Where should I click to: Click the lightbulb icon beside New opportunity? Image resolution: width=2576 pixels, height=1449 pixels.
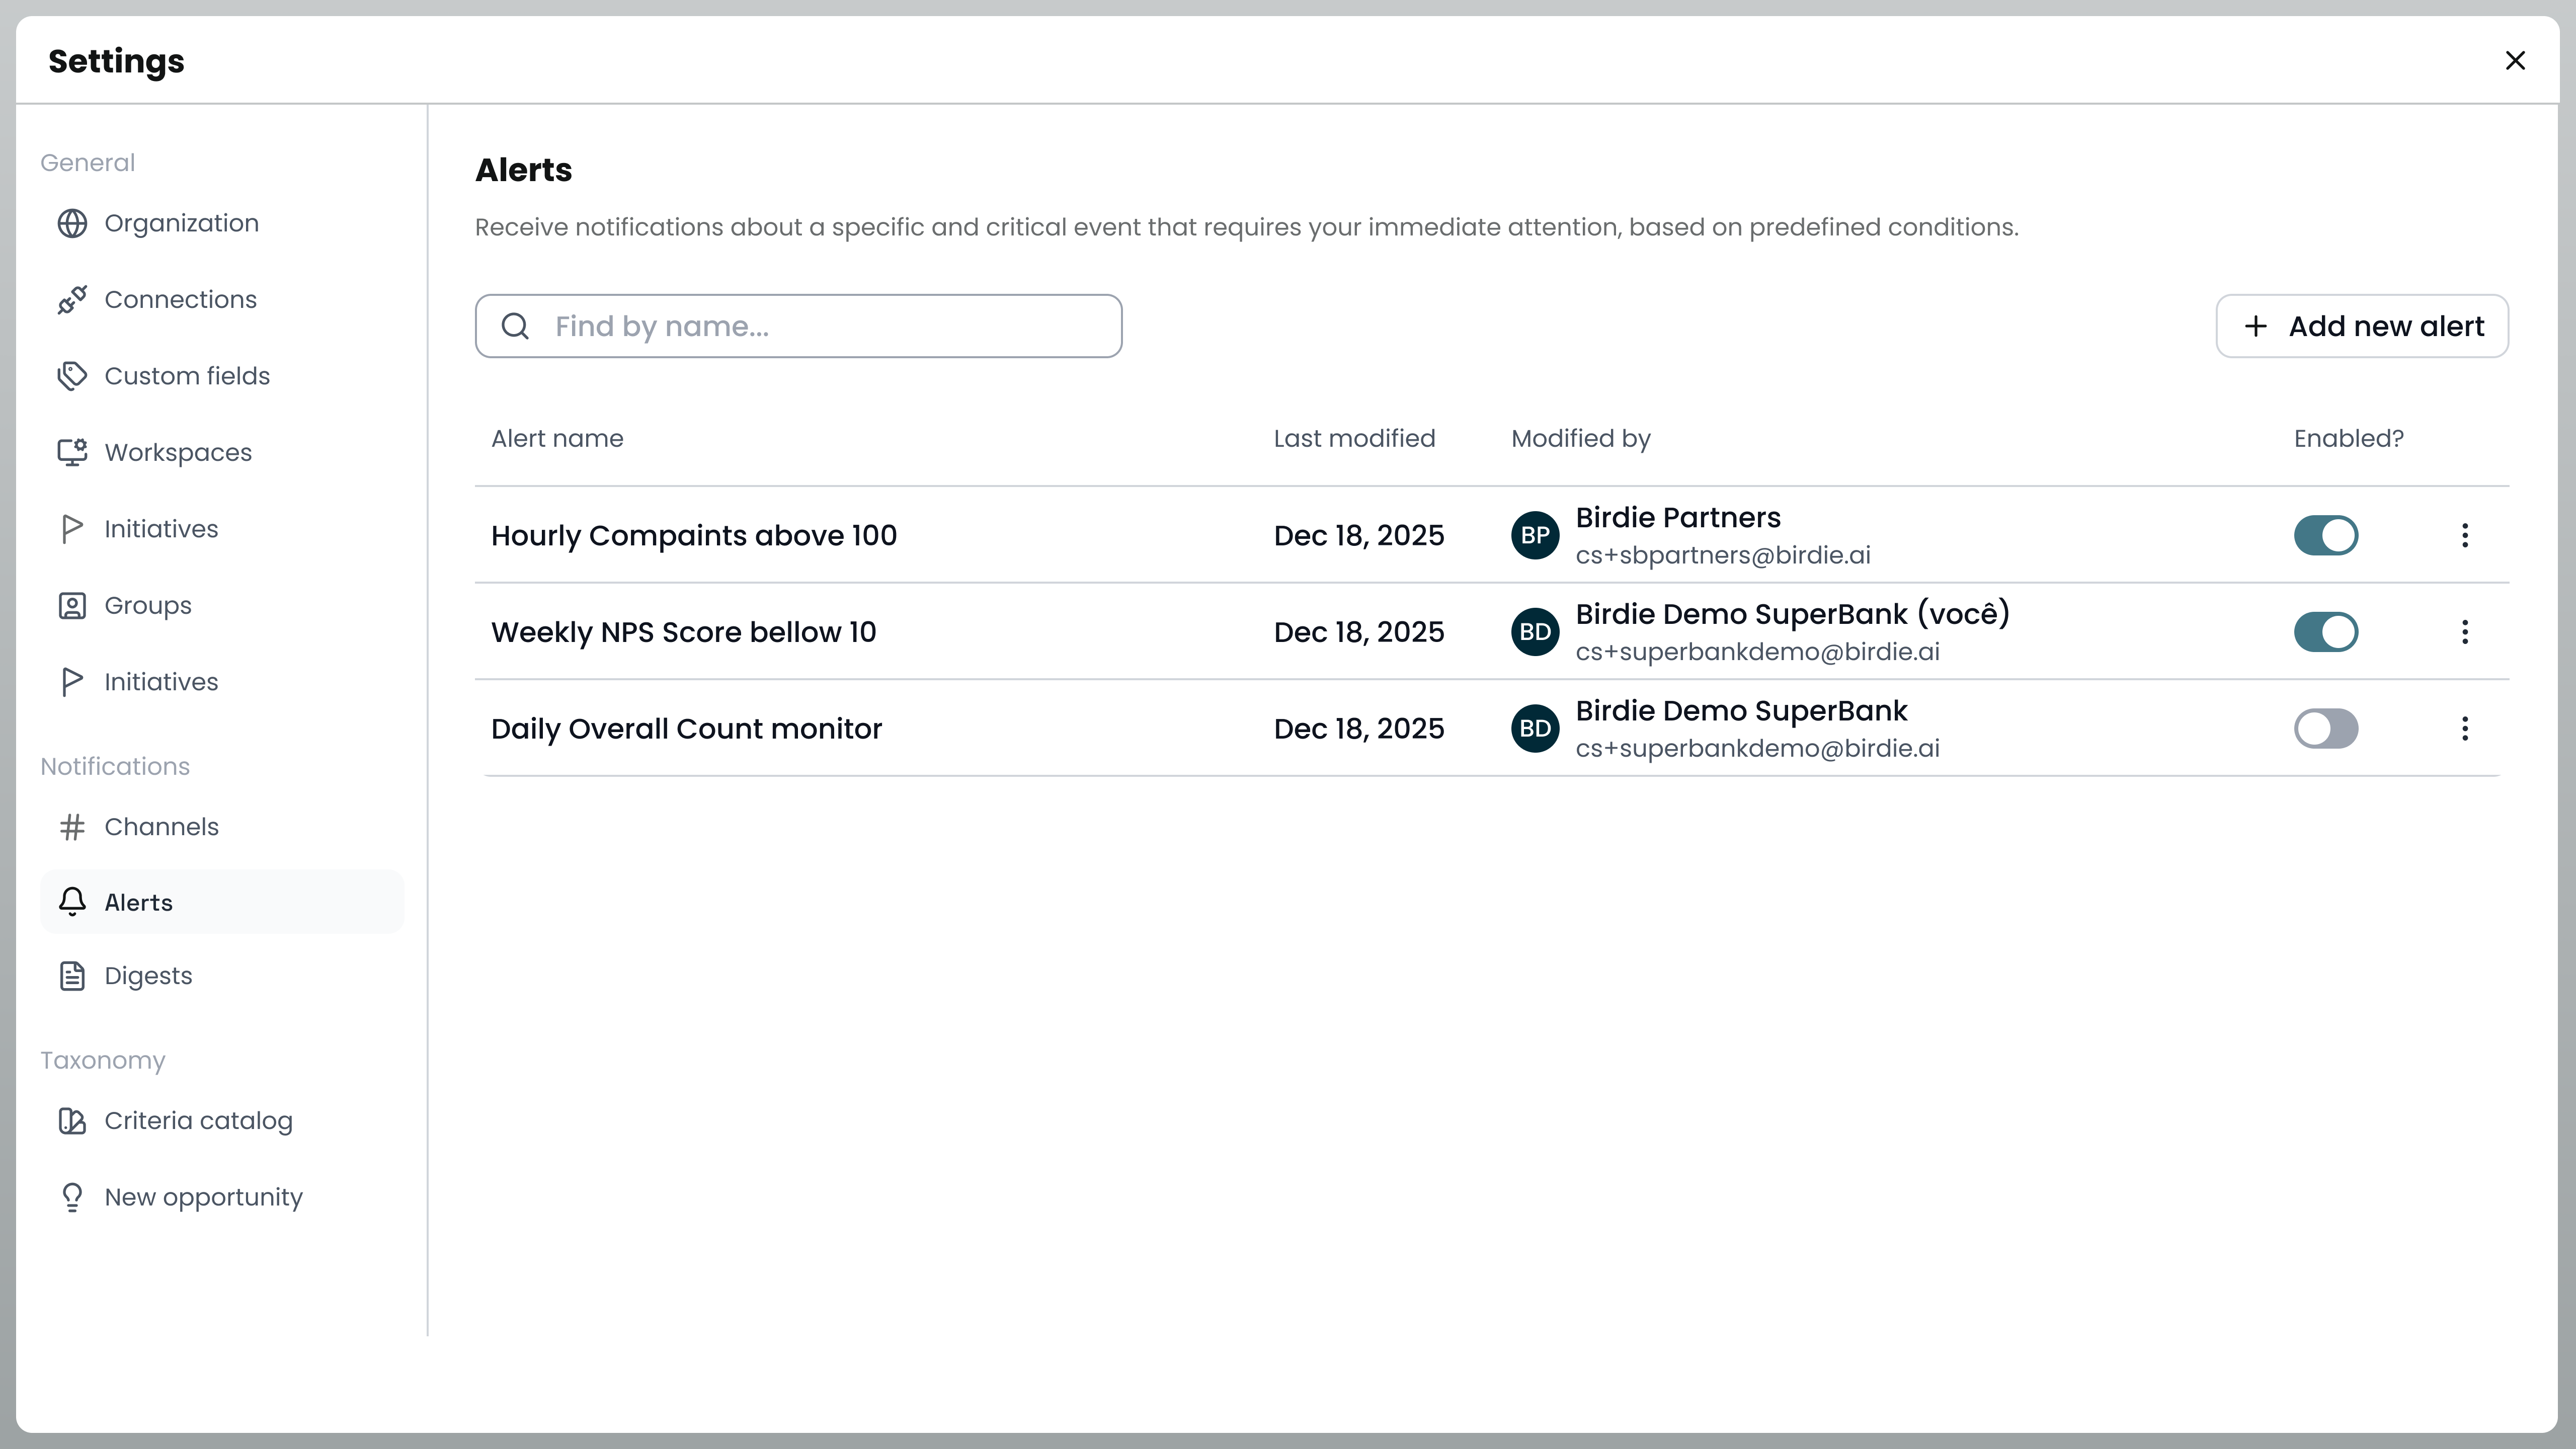coord(72,1197)
